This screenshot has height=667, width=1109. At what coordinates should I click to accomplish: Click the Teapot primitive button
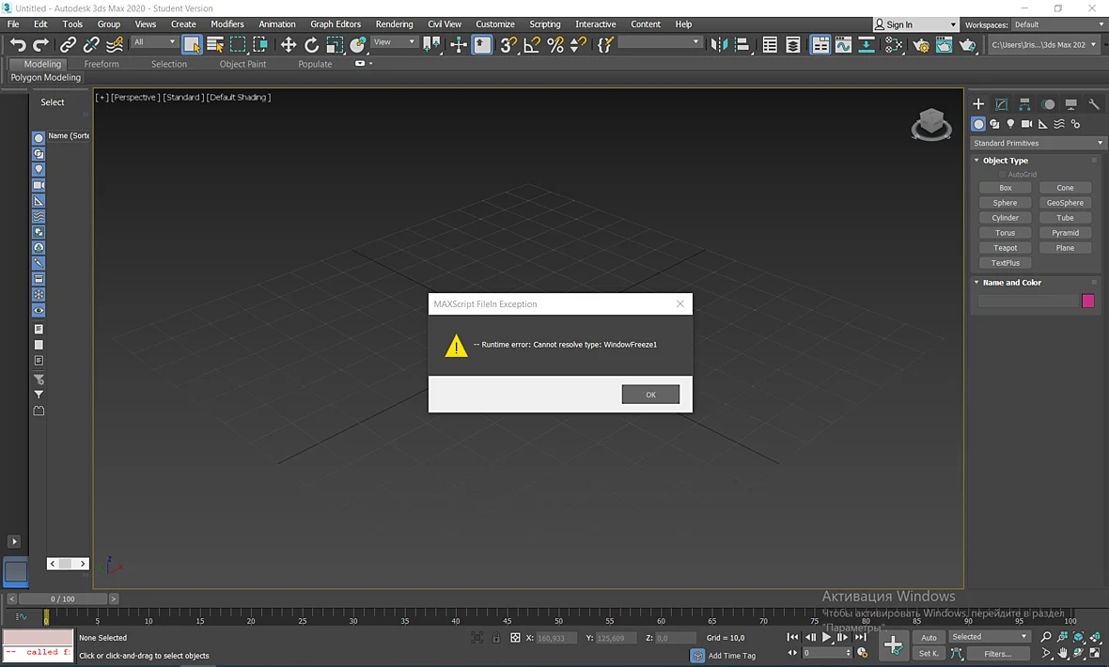click(x=1005, y=248)
